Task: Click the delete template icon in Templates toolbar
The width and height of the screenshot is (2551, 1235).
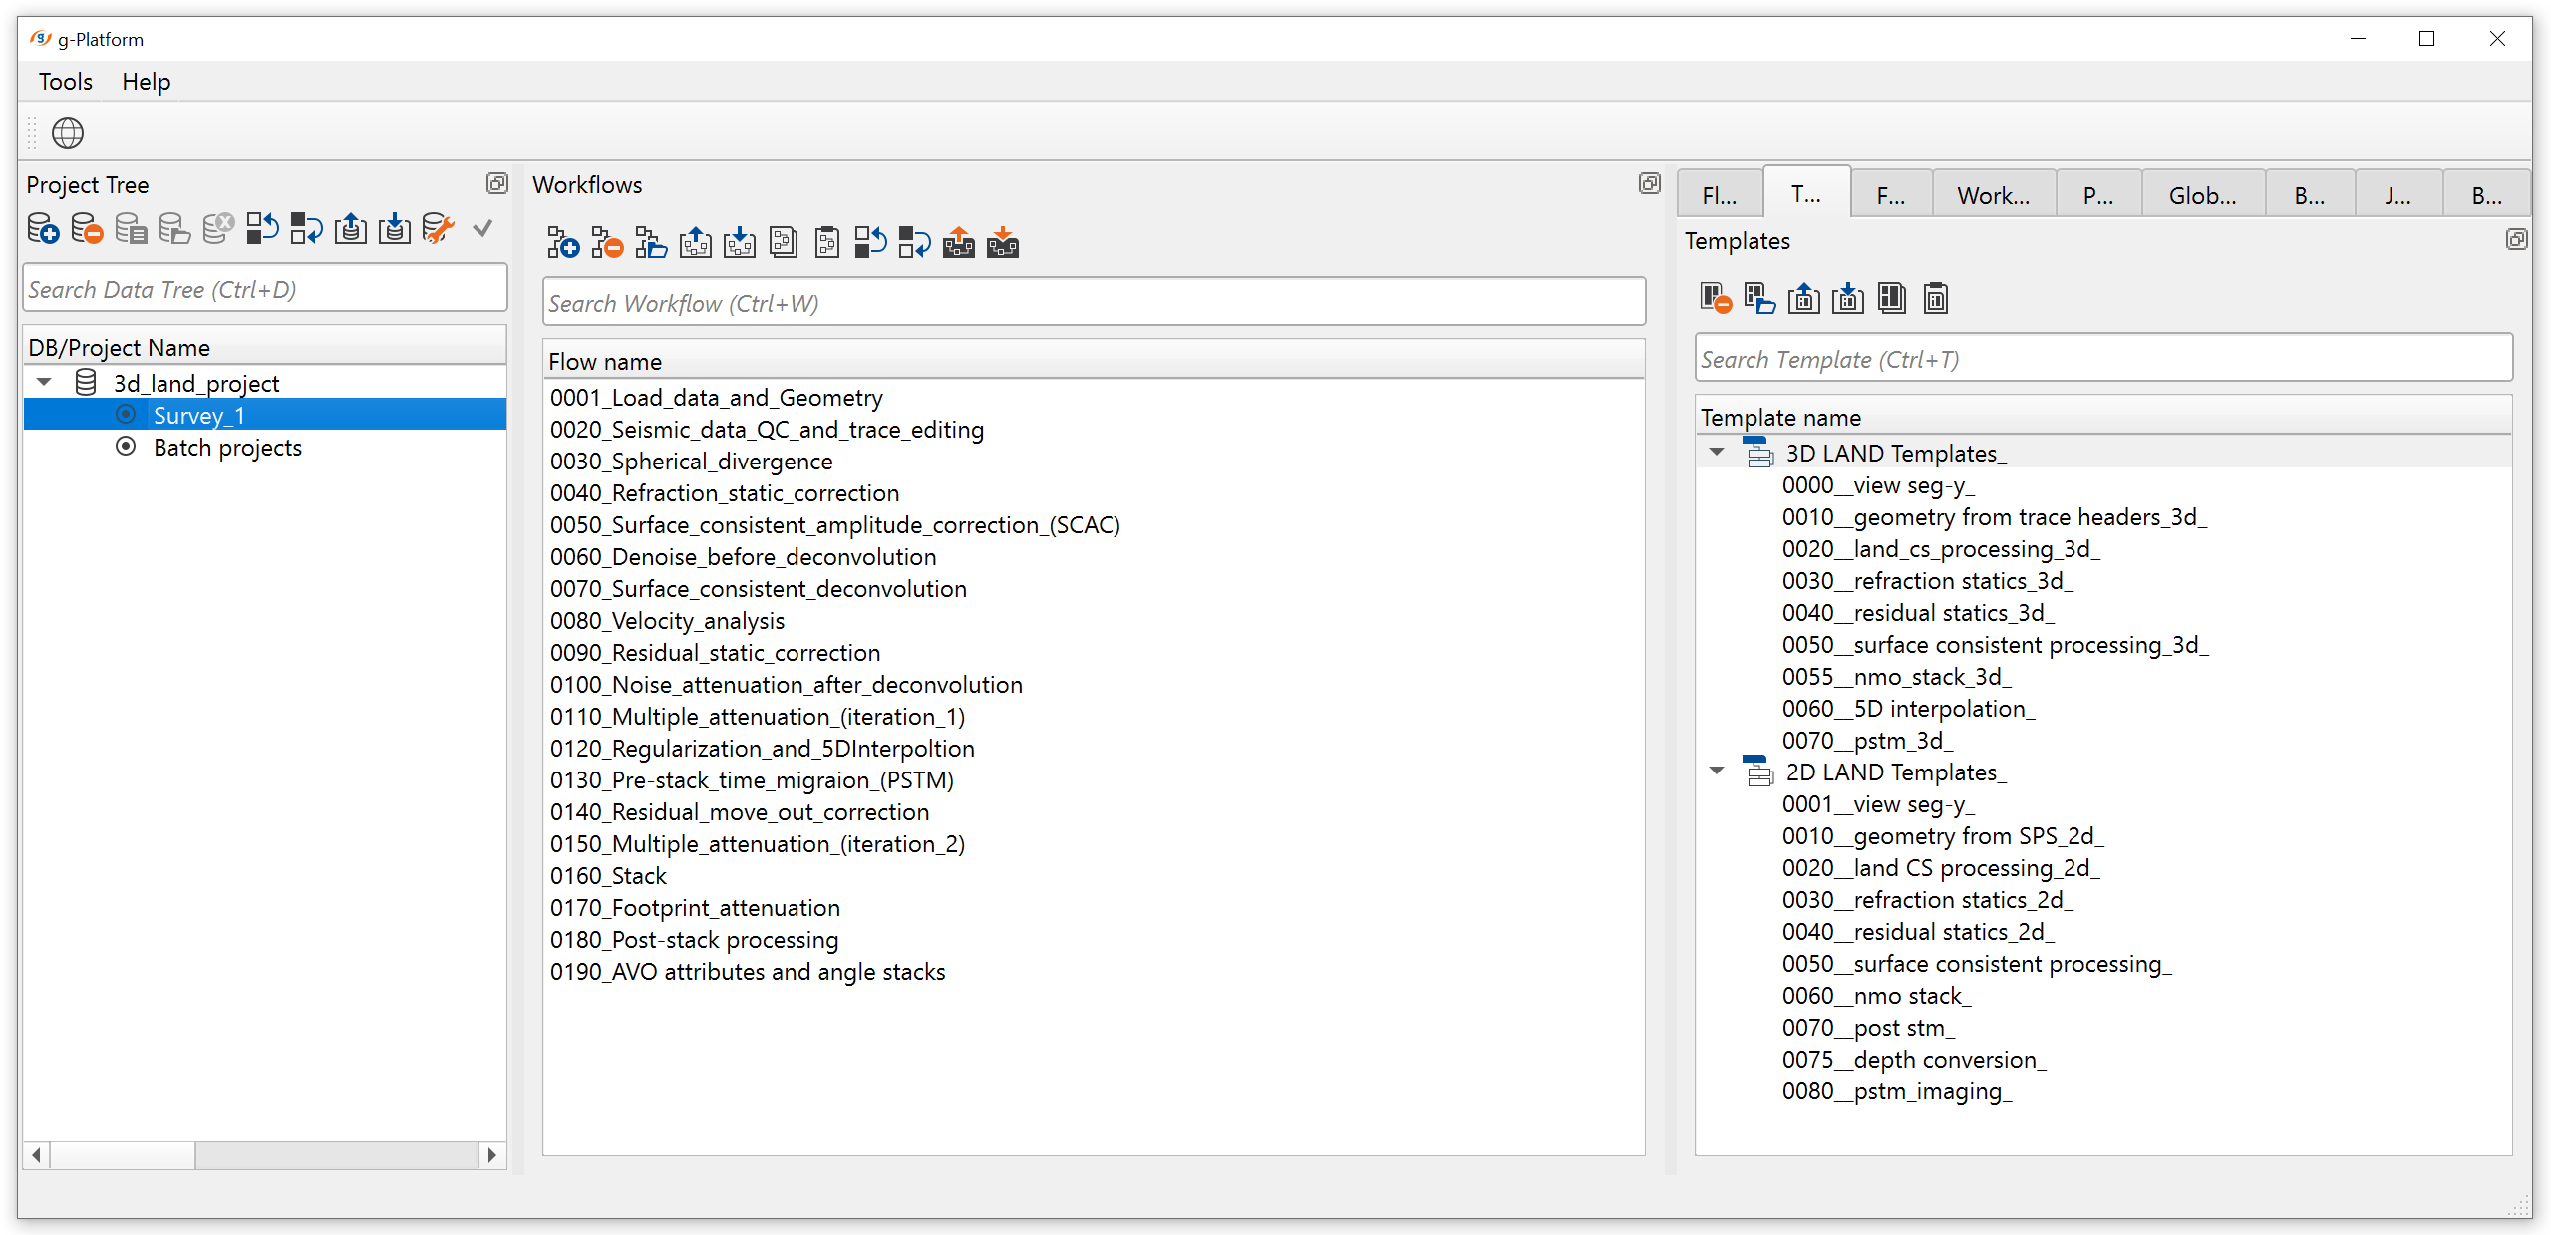Action: pyautogui.click(x=1716, y=299)
